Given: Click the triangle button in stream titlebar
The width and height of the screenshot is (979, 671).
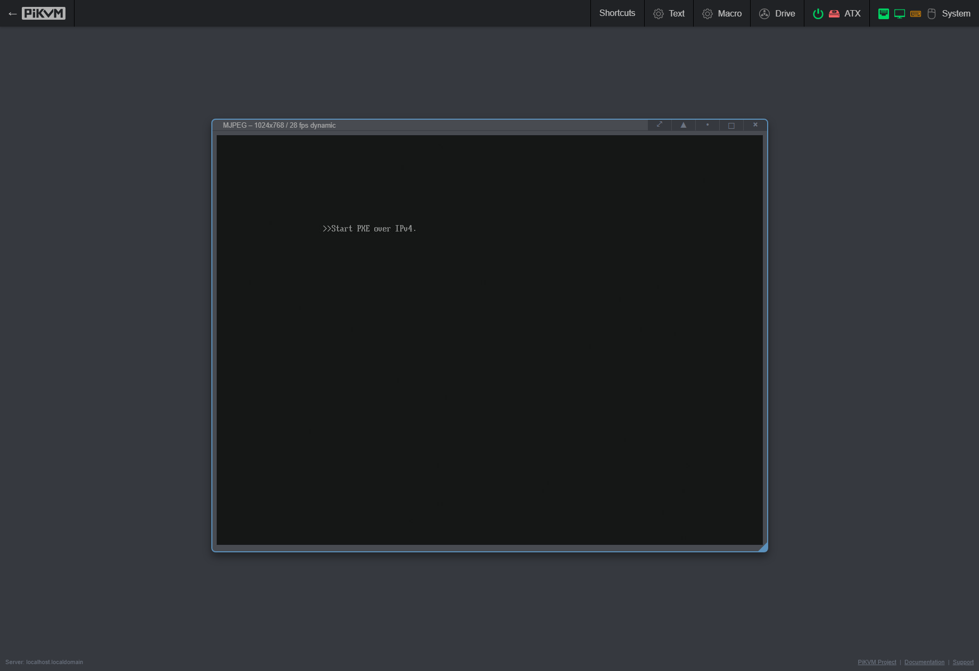Looking at the screenshot, I should [x=684, y=125].
